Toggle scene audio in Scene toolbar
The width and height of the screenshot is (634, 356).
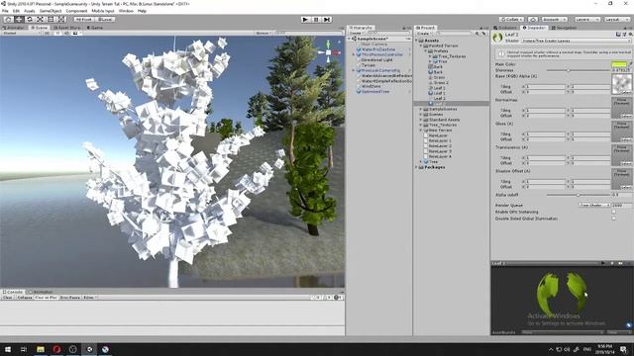click(x=66, y=33)
